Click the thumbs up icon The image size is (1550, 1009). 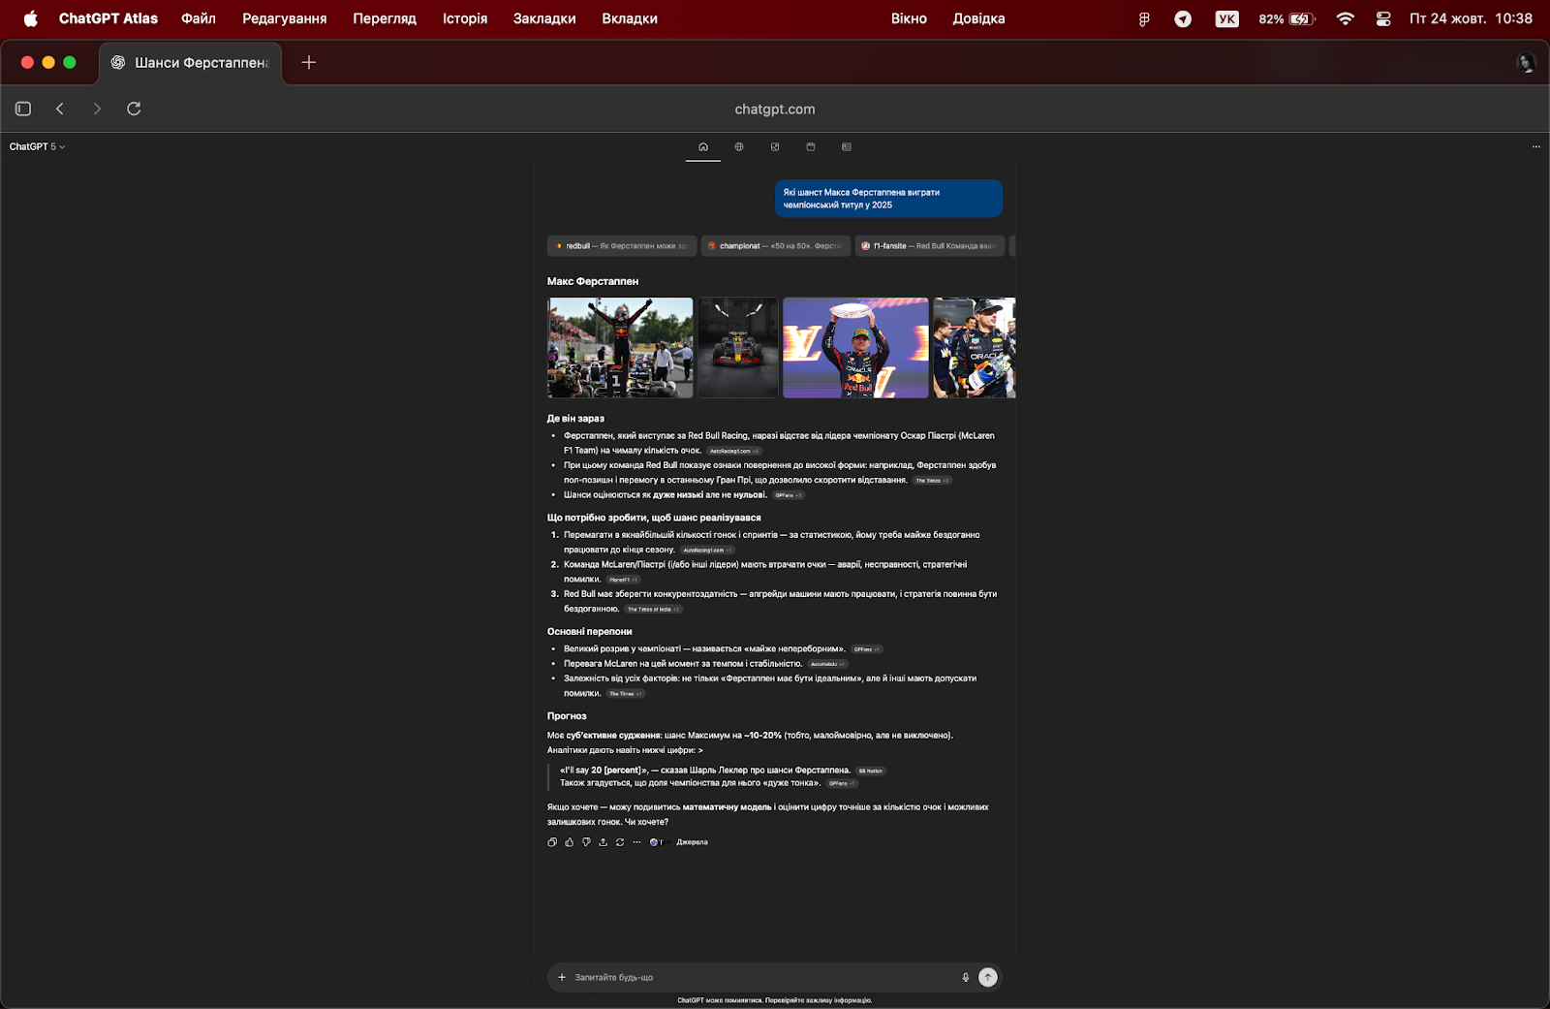click(x=570, y=842)
